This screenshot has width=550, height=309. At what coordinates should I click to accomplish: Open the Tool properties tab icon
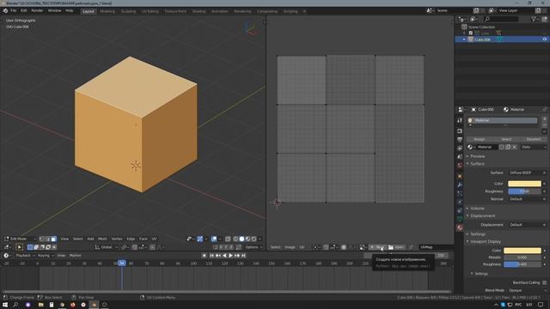pyautogui.click(x=460, y=120)
